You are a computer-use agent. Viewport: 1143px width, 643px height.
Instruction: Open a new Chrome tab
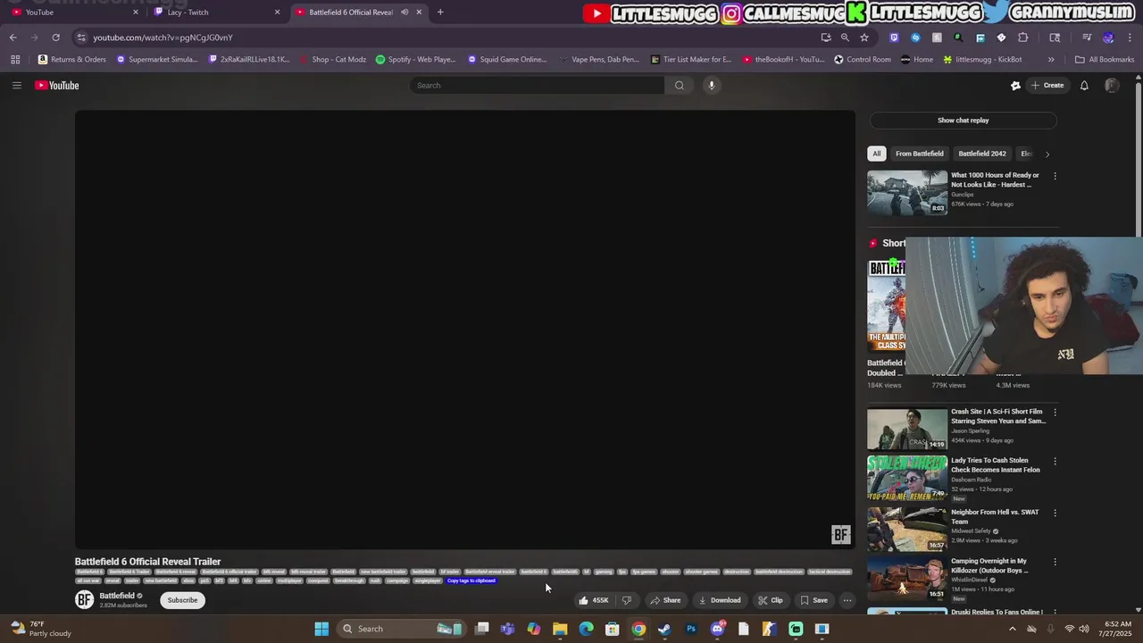440,13
